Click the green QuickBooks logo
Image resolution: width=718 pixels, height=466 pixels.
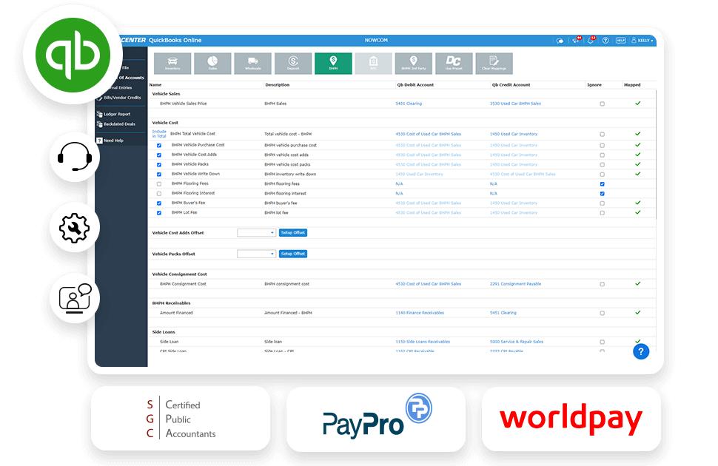click(73, 55)
